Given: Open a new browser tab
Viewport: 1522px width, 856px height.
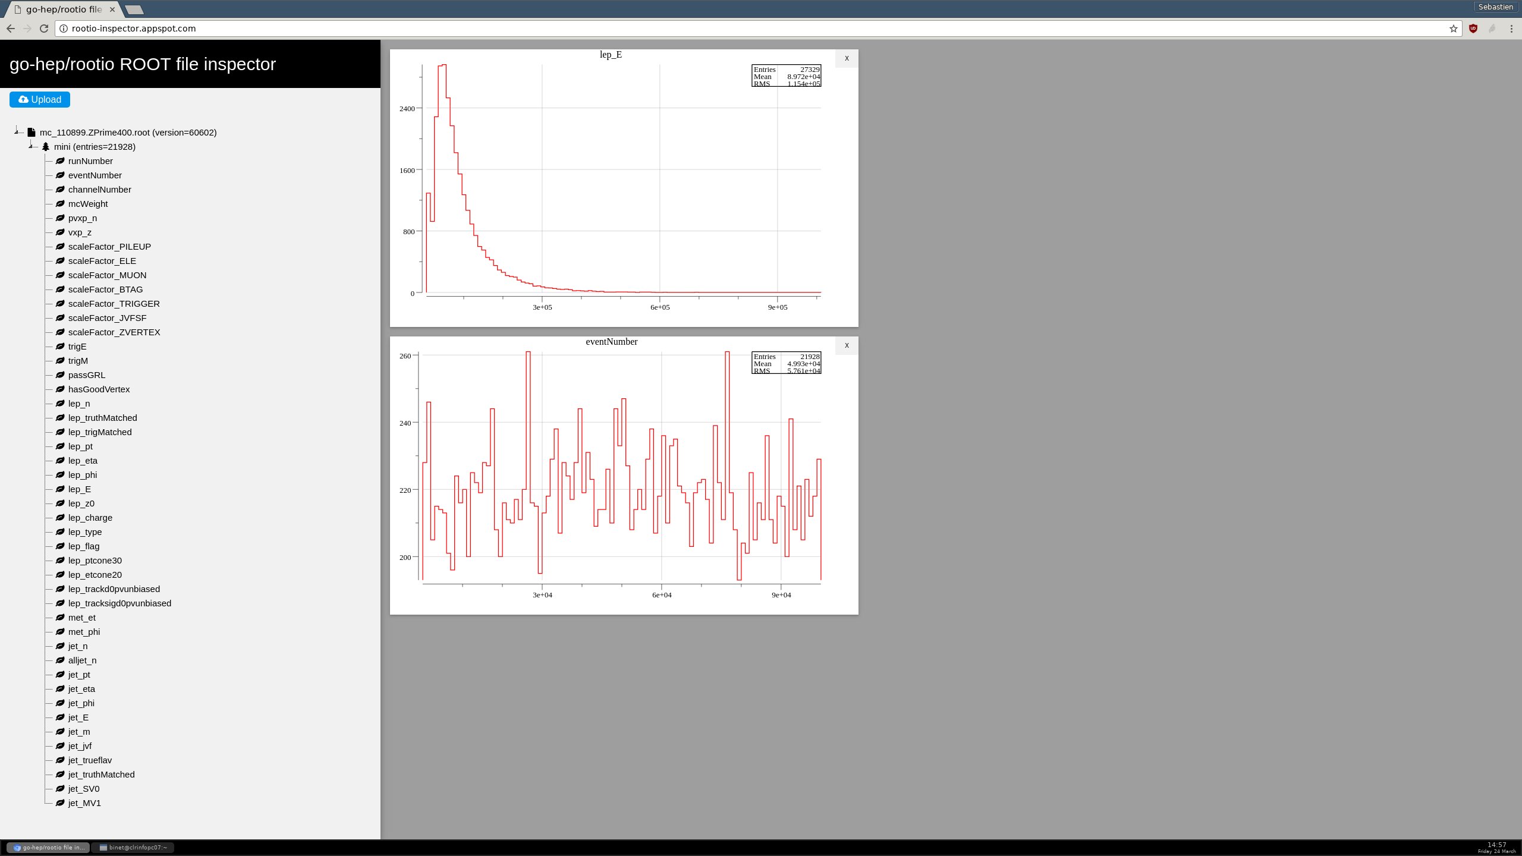Looking at the screenshot, I should [135, 10].
